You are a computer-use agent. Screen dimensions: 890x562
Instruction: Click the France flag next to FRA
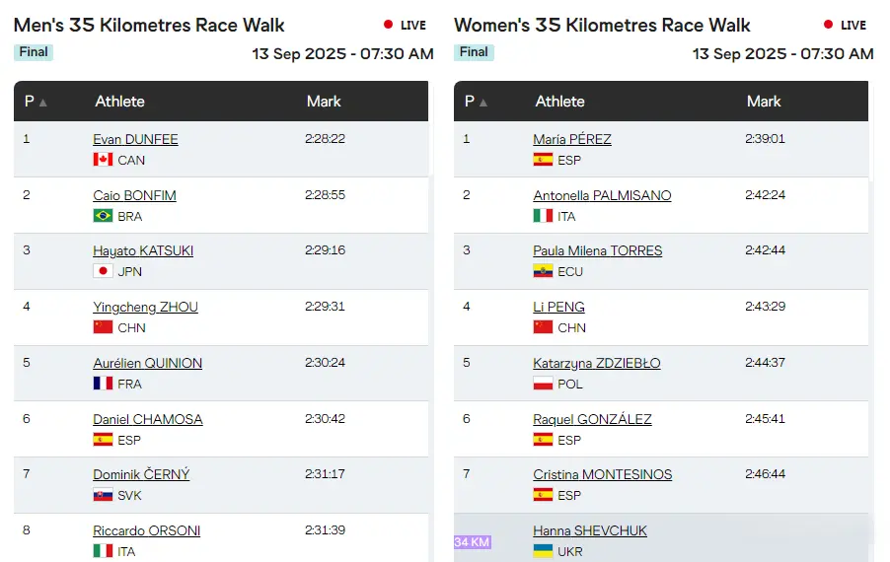click(x=103, y=384)
